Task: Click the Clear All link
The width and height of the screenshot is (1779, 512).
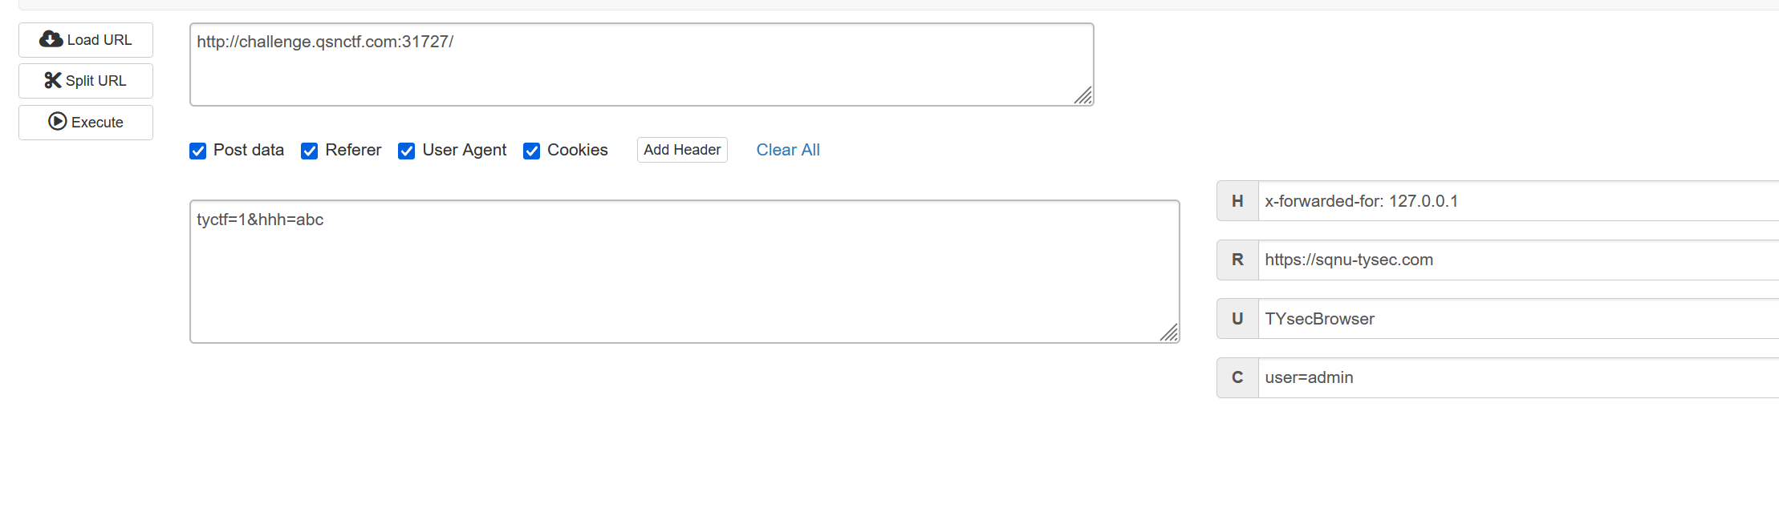Action: click(788, 150)
